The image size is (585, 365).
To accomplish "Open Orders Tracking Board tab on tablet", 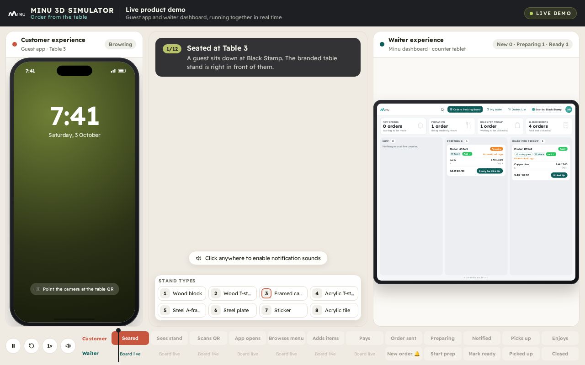I will click(465, 109).
